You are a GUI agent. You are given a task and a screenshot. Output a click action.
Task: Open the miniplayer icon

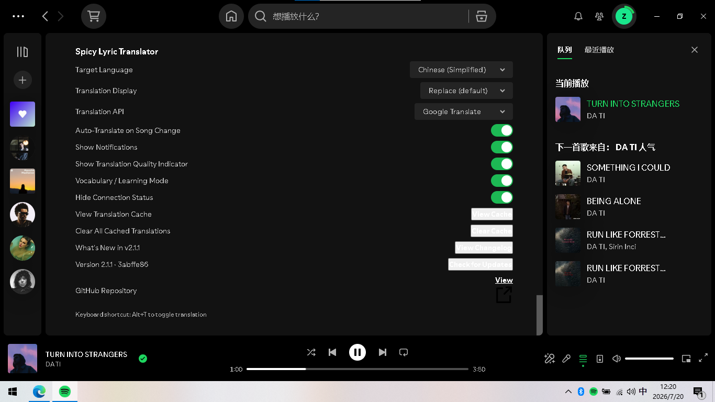click(x=686, y=359)
